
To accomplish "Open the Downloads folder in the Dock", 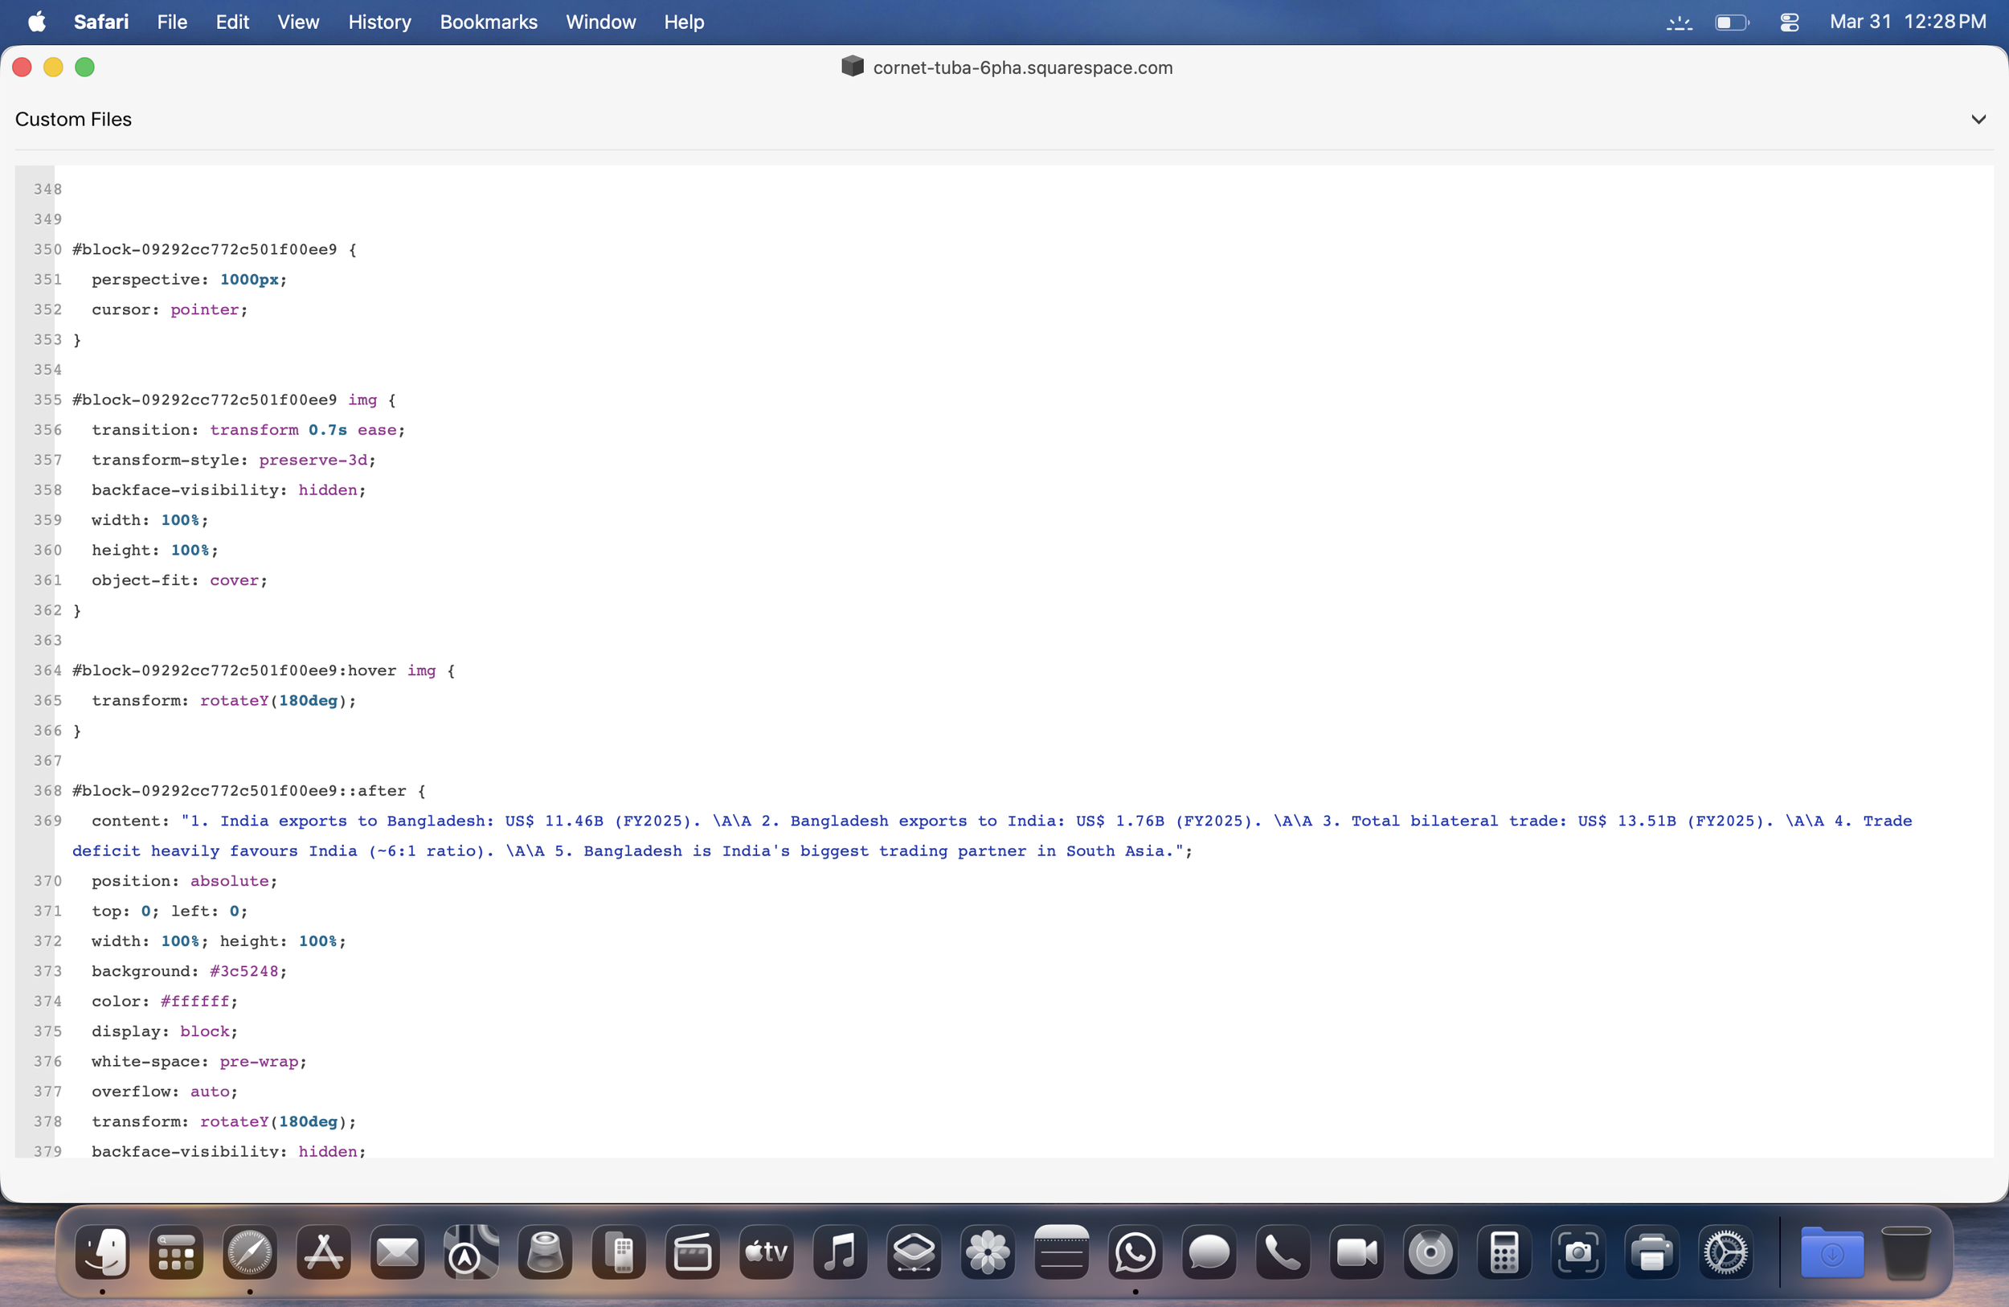I will click(x=1831, y=1253).
